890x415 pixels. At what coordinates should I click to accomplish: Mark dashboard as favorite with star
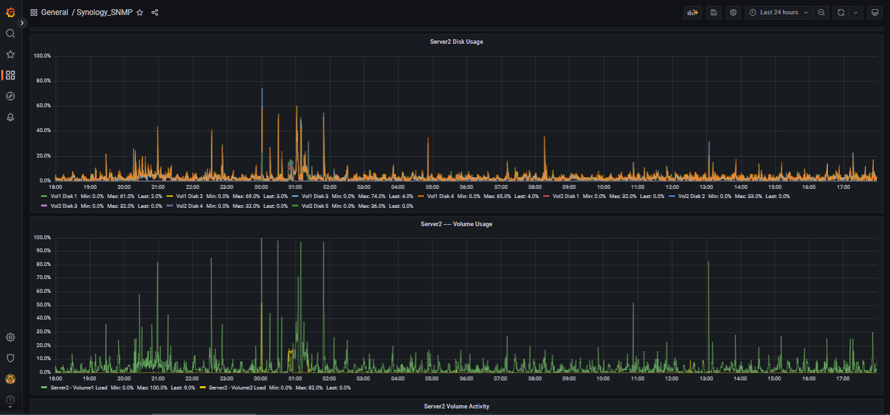point(140,12)
